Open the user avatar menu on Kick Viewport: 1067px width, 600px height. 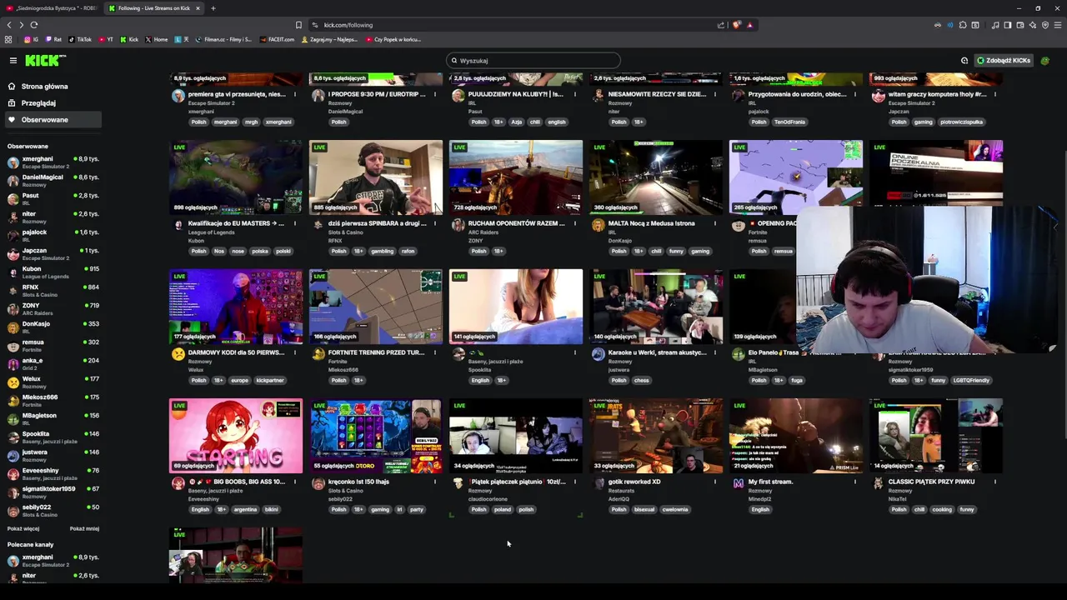(x=1045, y=60)
